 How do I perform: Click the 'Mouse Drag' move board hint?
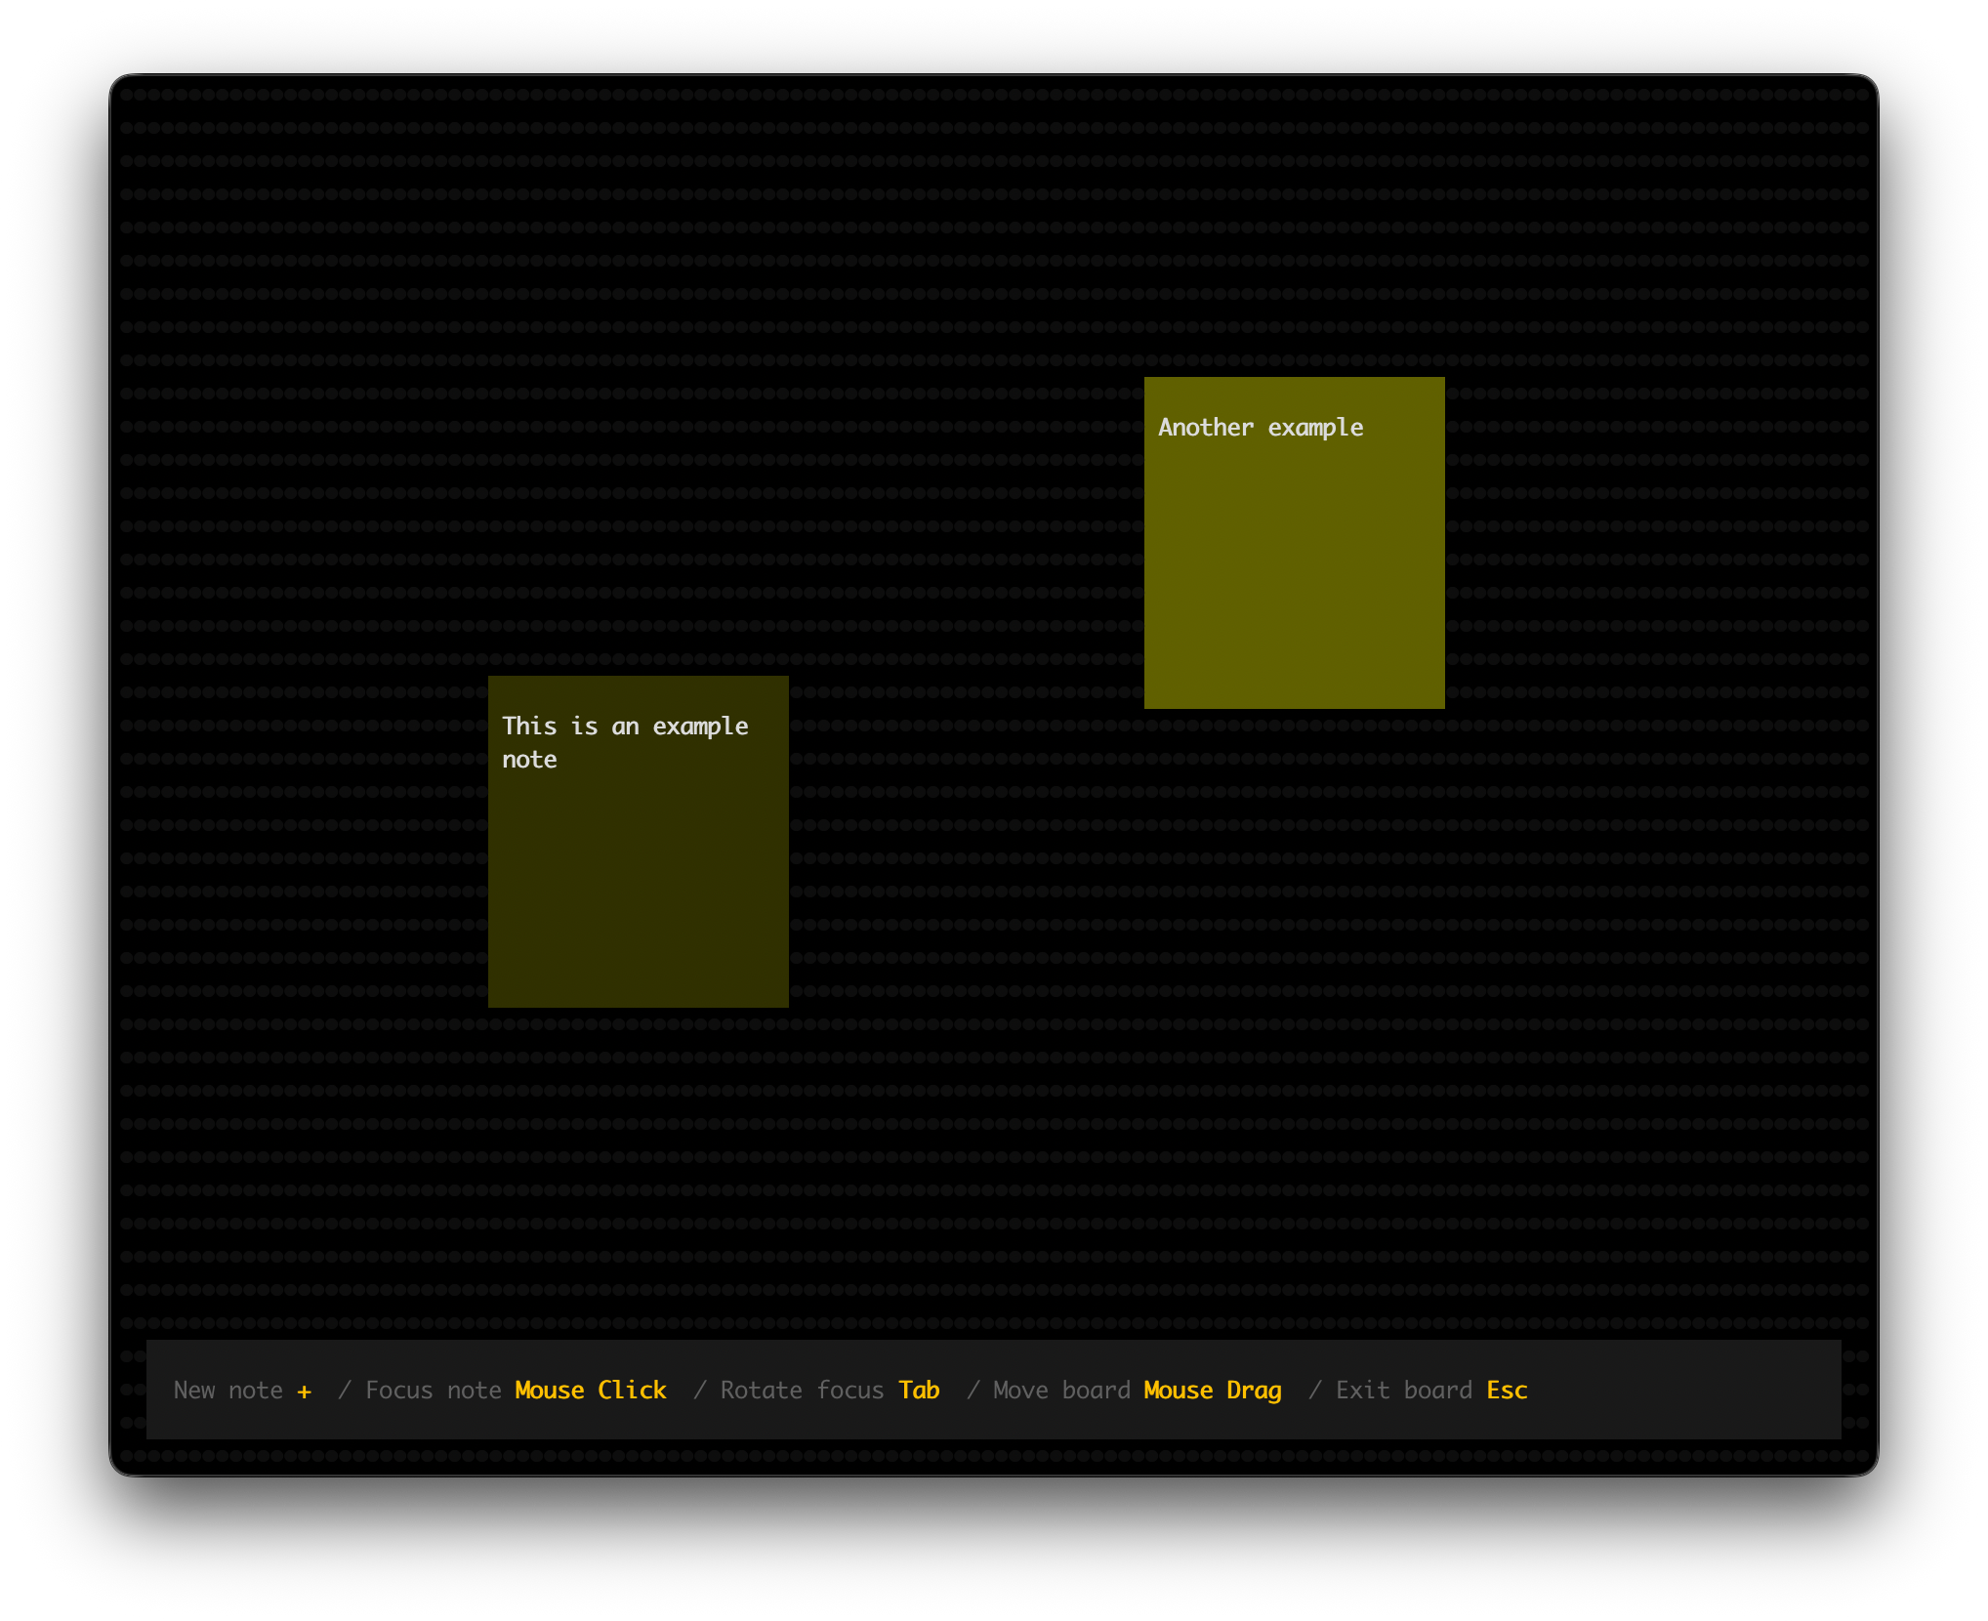1213,1391
